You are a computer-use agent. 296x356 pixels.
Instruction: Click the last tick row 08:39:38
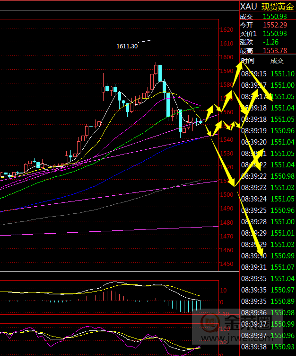click(x=268, y=347)
